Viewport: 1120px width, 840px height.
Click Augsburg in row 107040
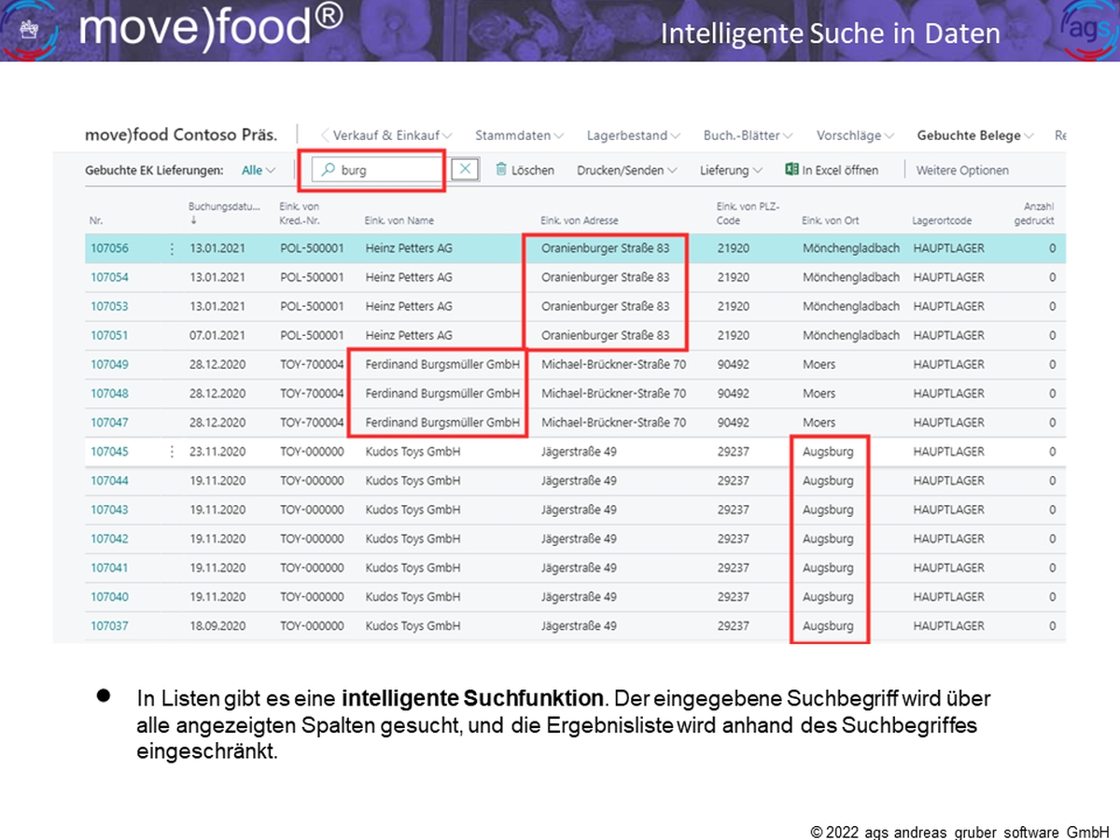click(828, 597)
